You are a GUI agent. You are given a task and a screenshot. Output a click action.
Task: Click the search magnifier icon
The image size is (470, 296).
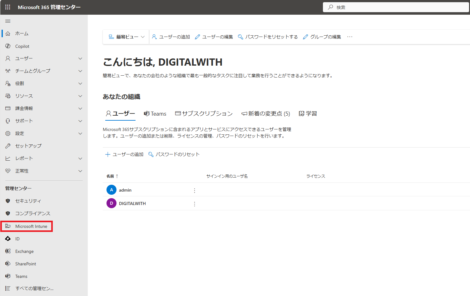tap(330, 7)
